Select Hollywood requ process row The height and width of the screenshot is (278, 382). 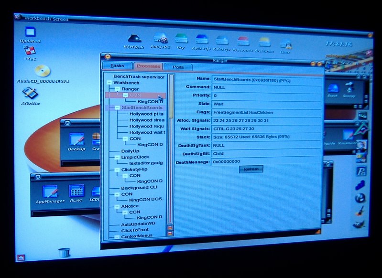[146, 126]
